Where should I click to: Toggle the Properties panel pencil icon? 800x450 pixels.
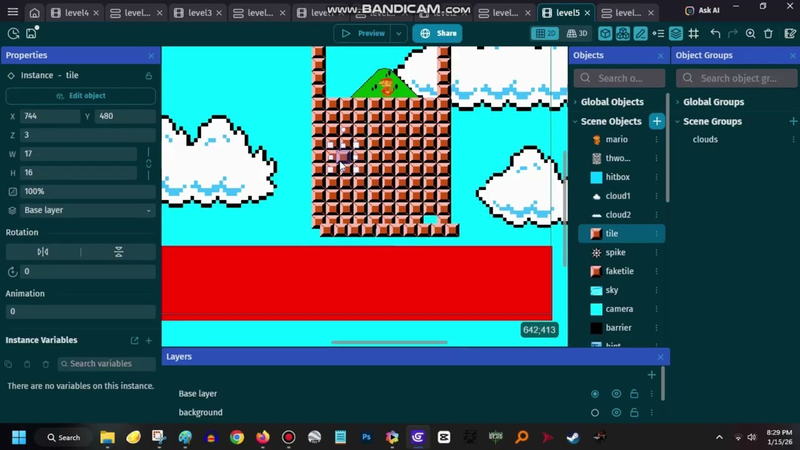click(641, 34)
